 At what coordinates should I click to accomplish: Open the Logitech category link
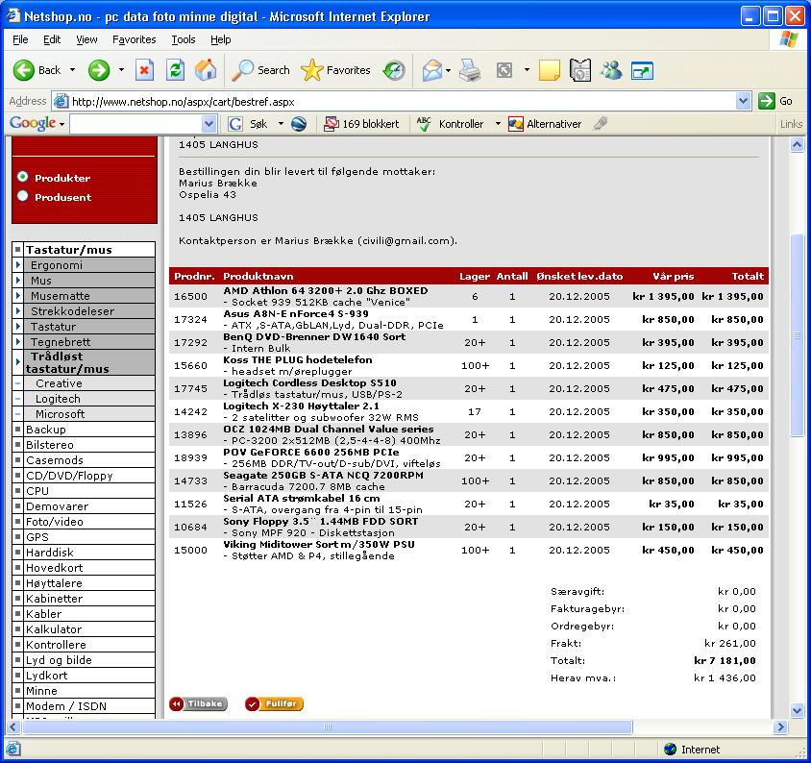pyautogui.click(x=58, y=399)
